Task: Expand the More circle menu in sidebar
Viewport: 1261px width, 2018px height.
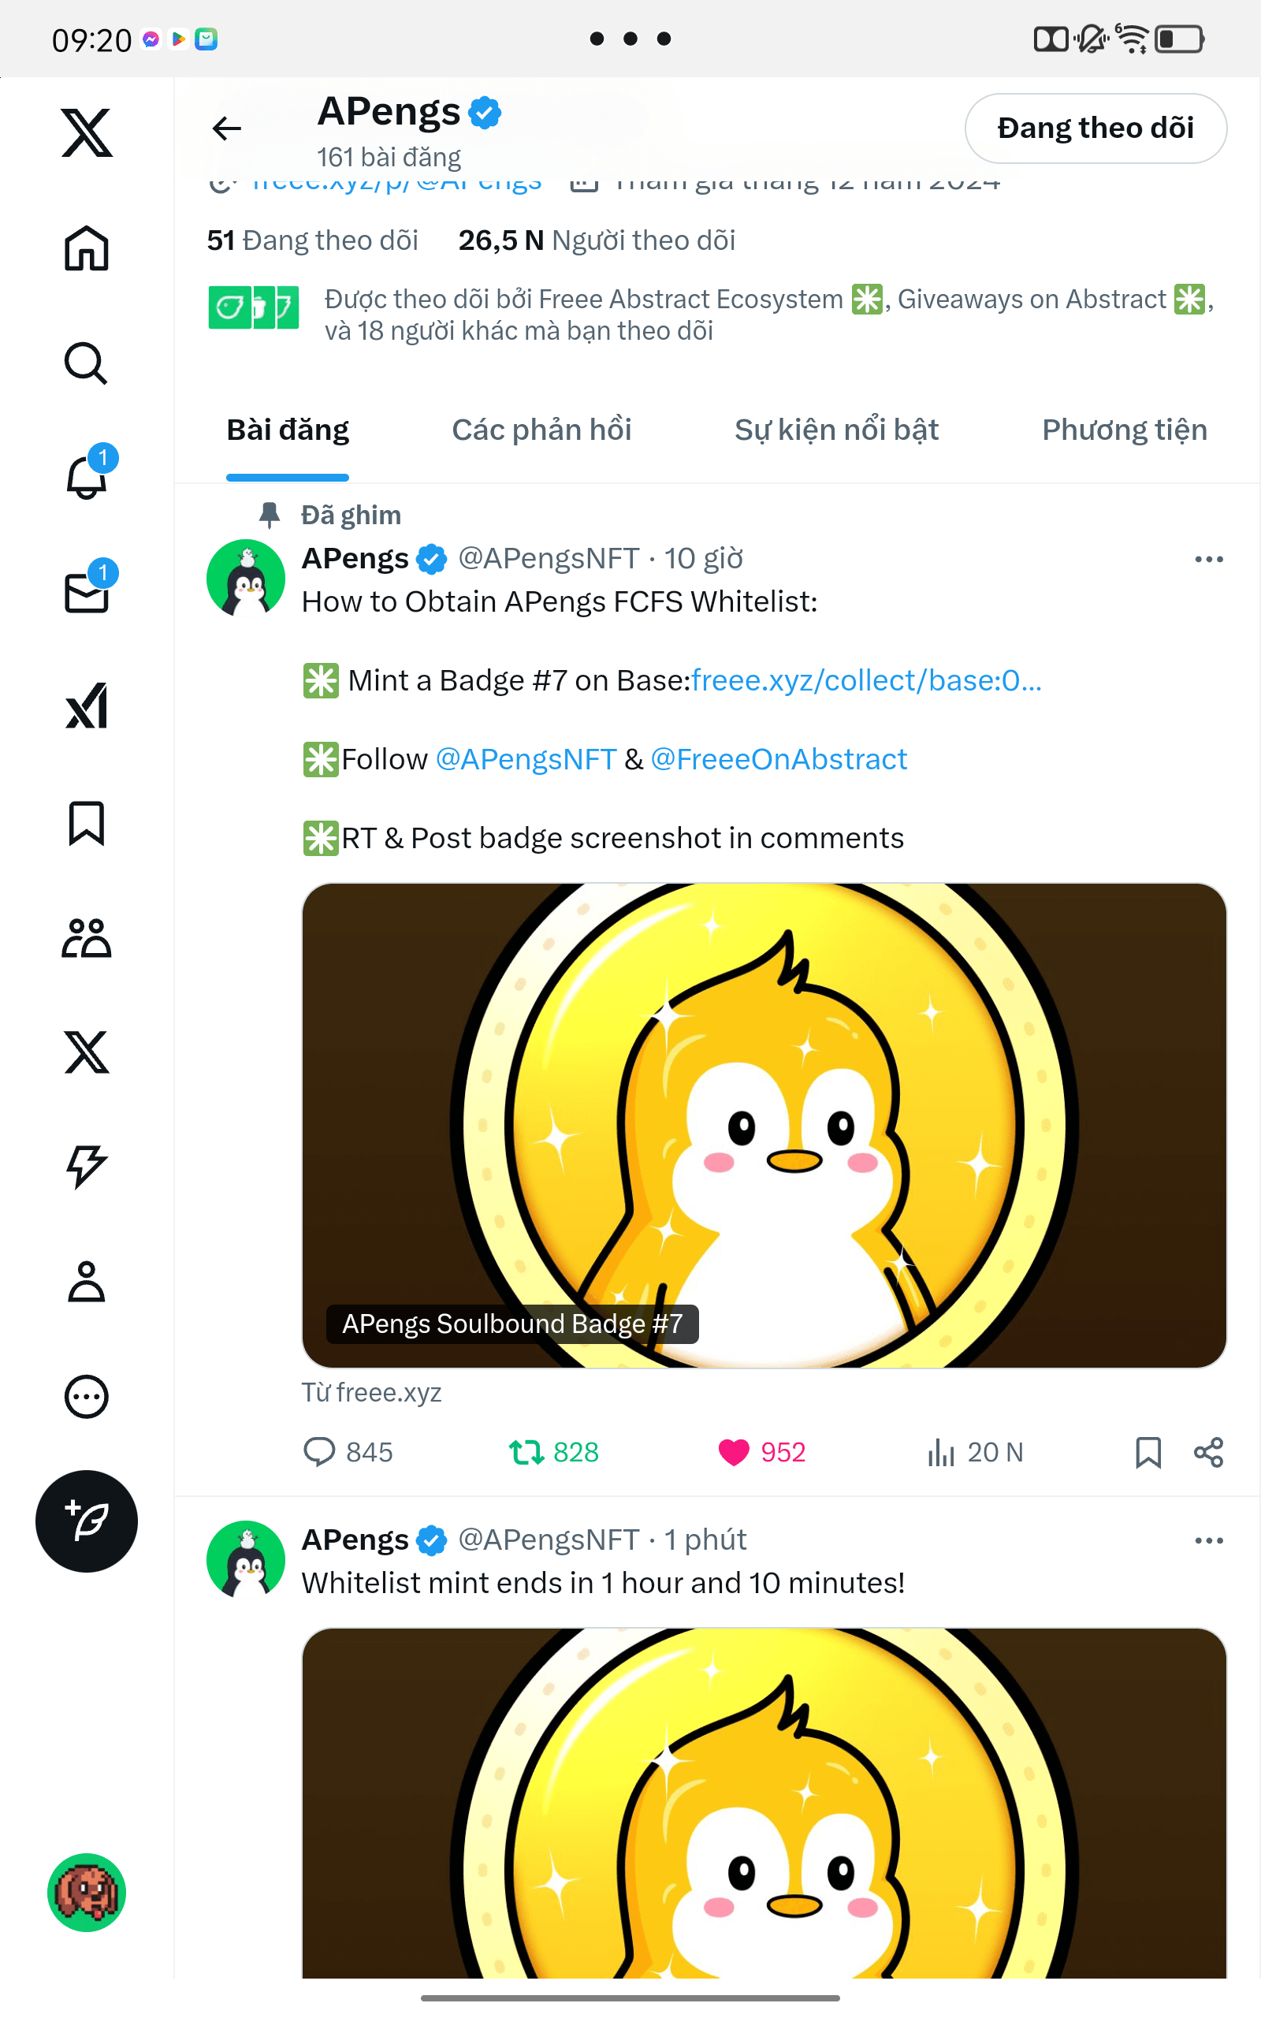Action: (86, 1396)
